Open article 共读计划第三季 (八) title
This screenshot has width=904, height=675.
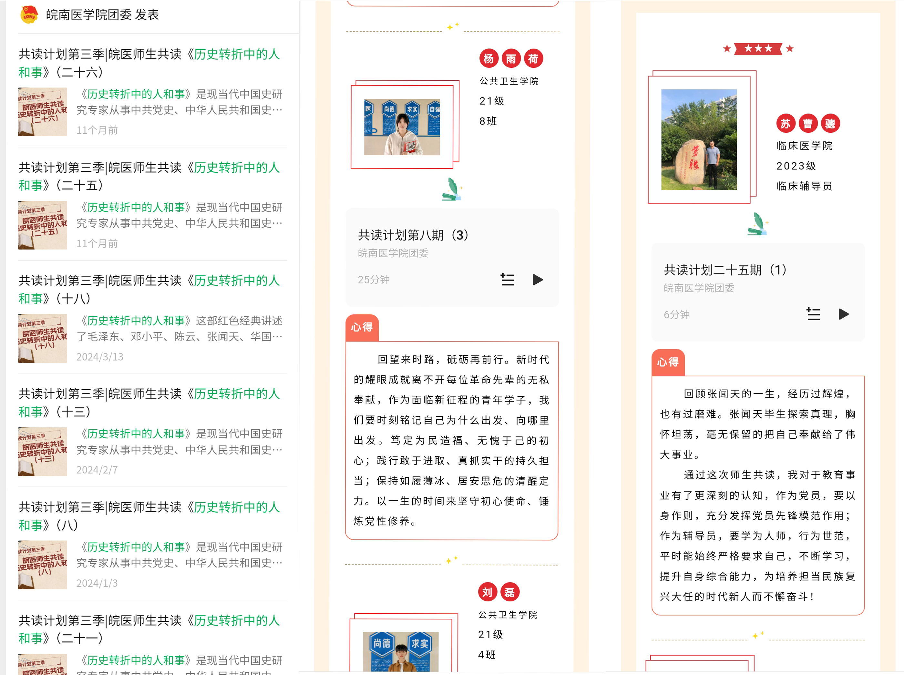tap(149, 516)
